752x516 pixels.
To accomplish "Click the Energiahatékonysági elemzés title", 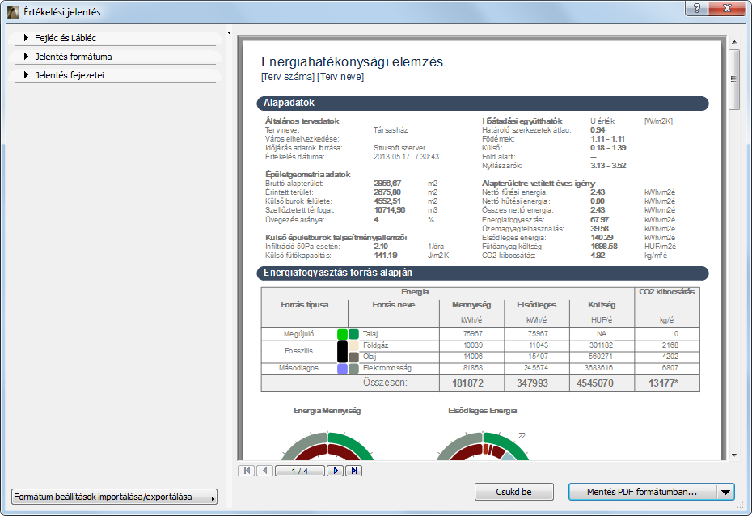I will coord(352,61).
